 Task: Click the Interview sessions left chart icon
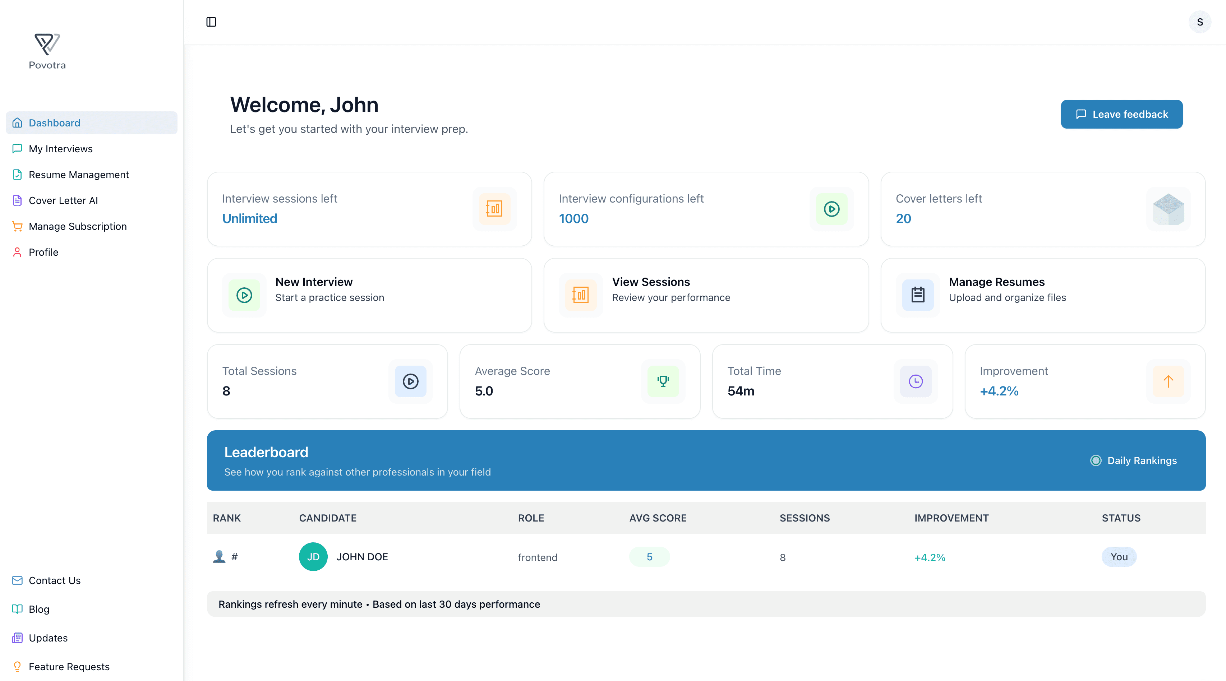point(494,209)
